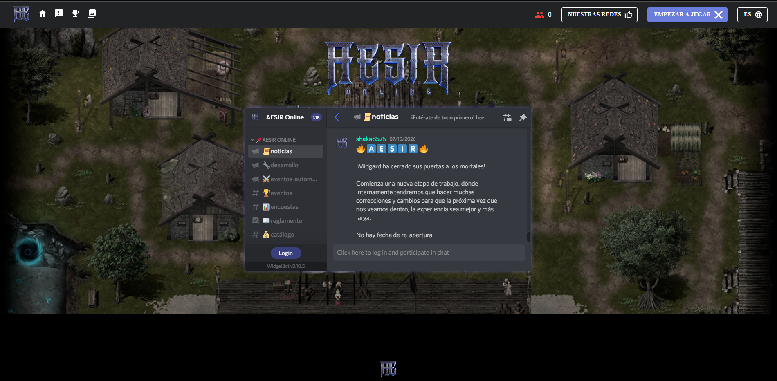
Task: Open the eventos-autom... channel
Action: point(286,179)
